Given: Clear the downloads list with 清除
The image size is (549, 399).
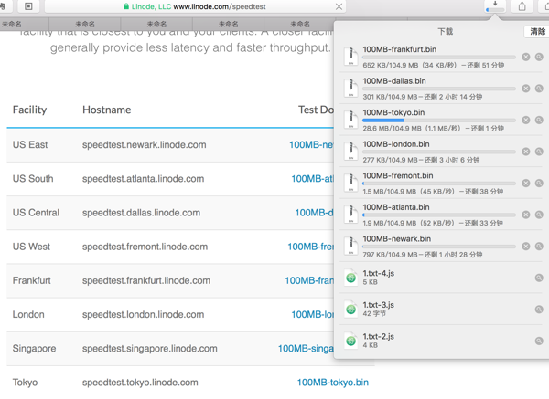Looking at the screenshot, I should 537,32.
